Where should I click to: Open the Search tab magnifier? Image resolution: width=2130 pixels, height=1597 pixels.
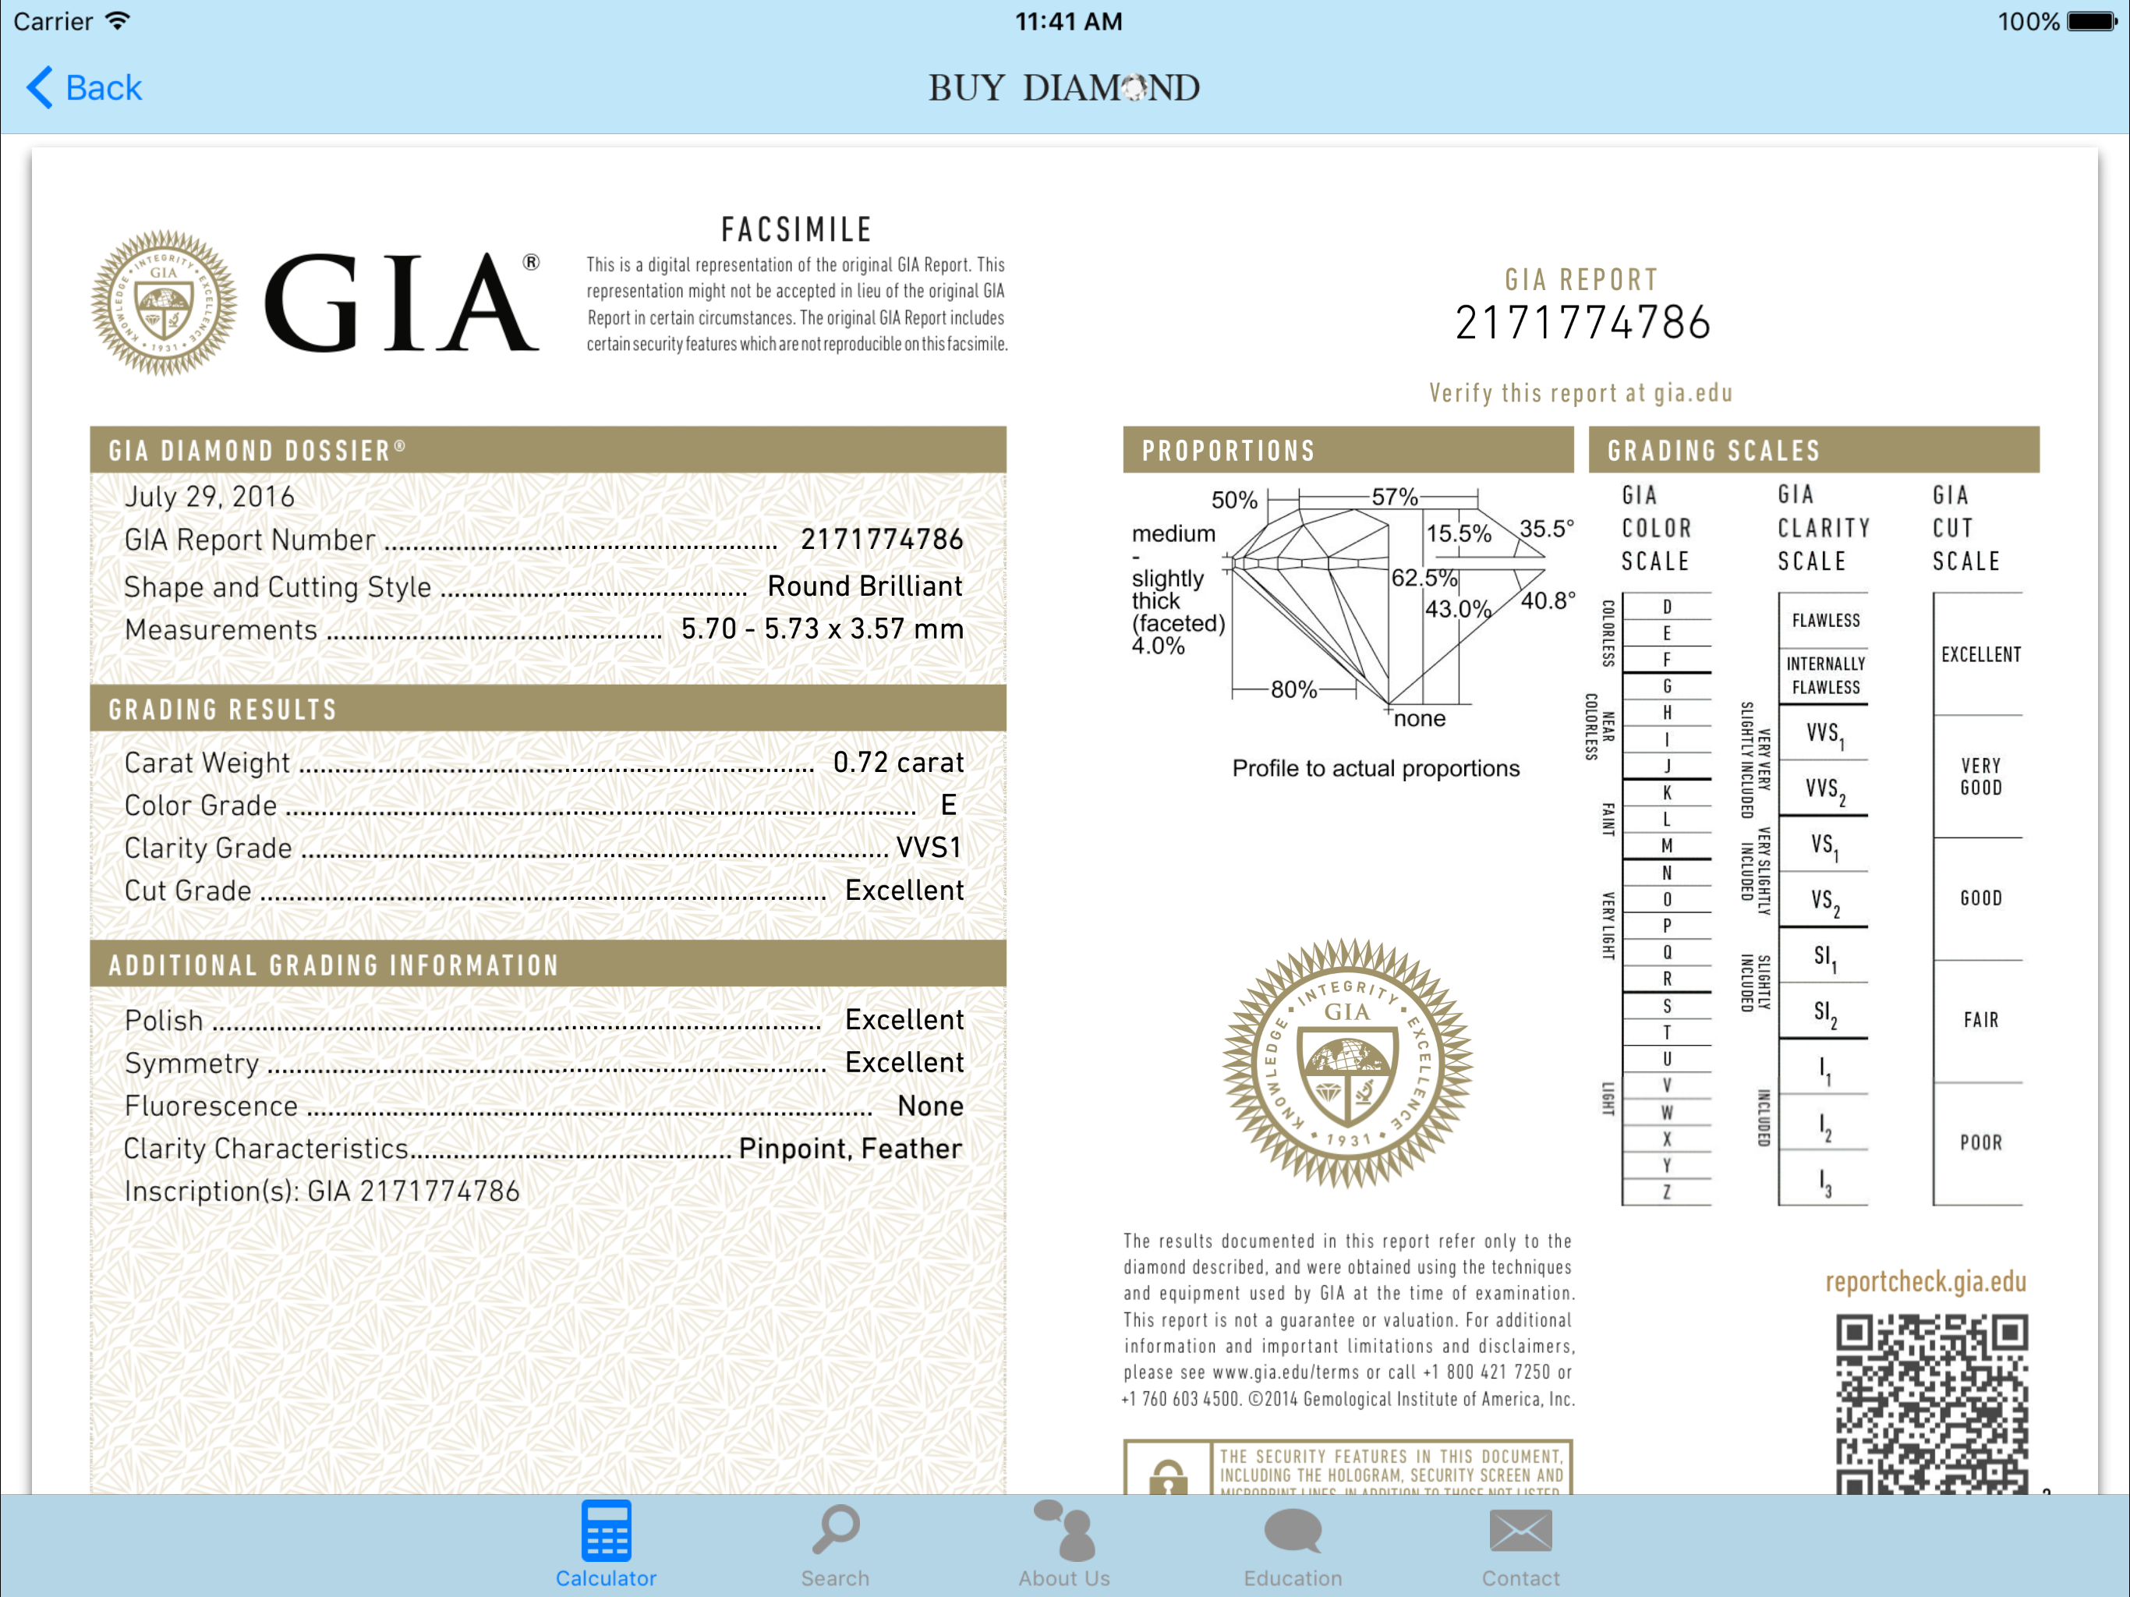(835, 1544)
